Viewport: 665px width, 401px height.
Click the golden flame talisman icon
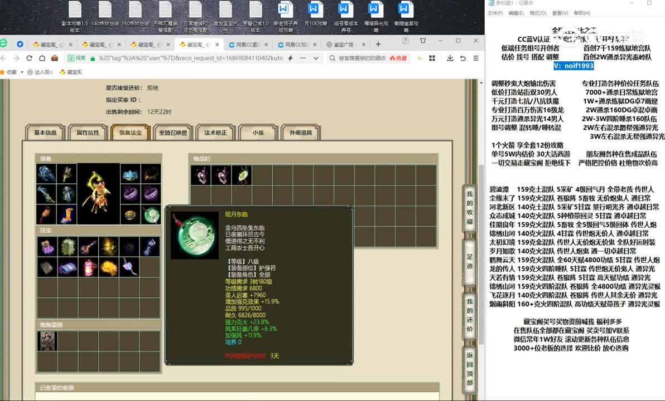coord(109,246)
